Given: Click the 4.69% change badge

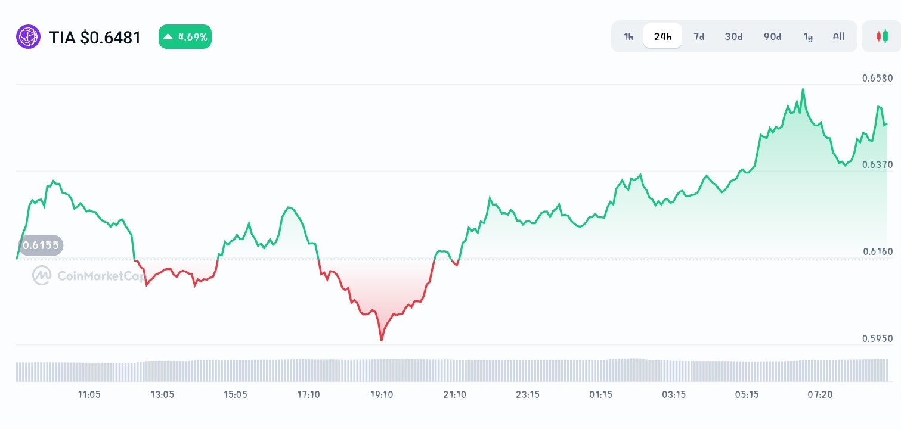Looking at the screenshot, I should 185,37.
